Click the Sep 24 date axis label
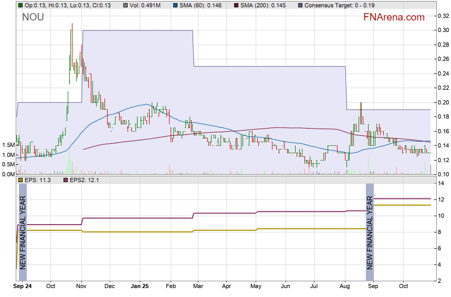The height and width of the screenshot is (297, 451). coord(23,287)
